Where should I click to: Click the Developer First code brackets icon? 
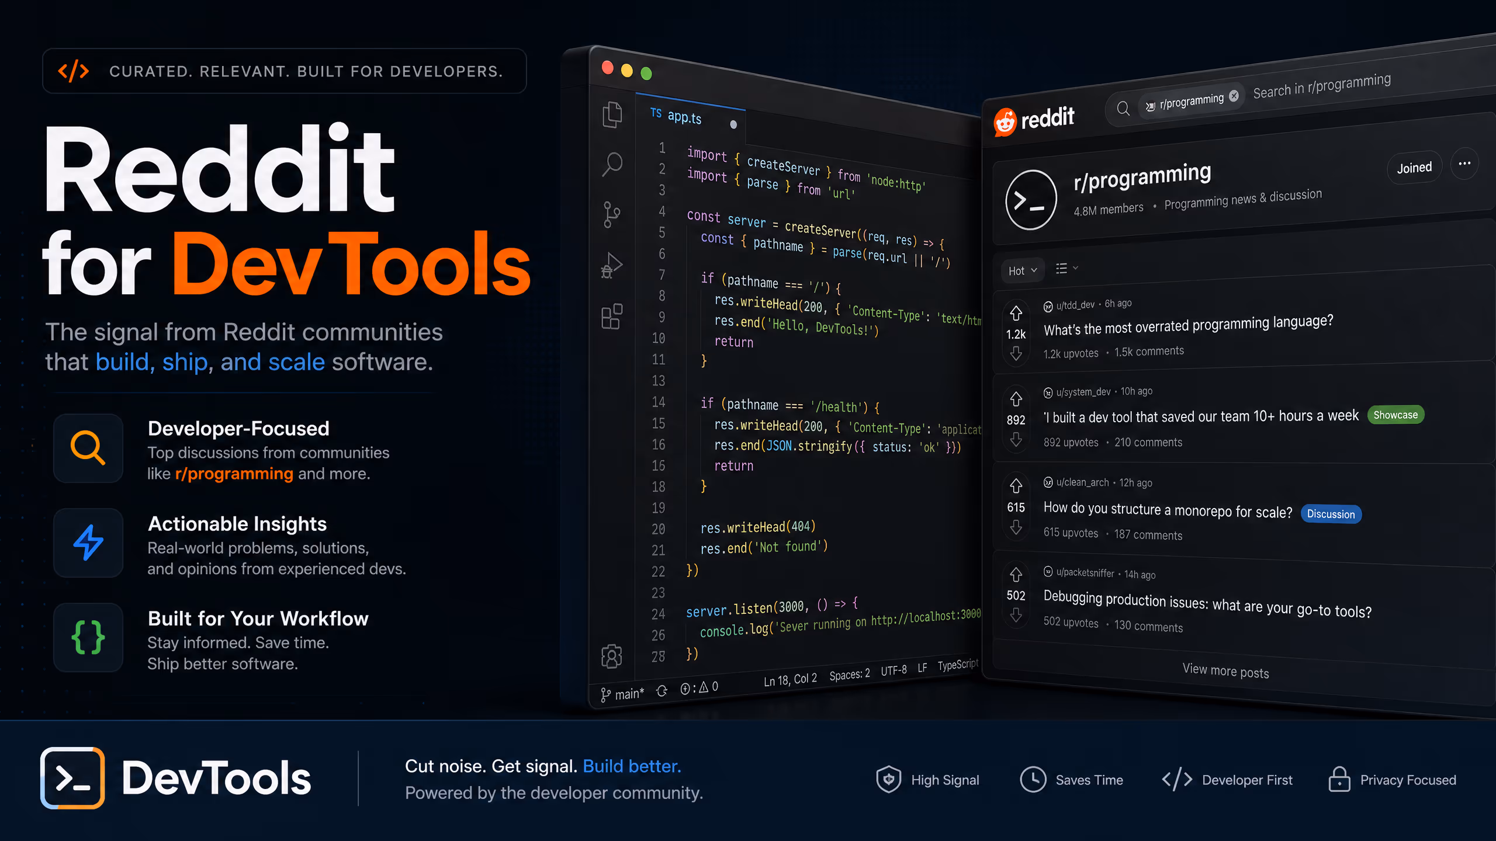click(1177, 780)
